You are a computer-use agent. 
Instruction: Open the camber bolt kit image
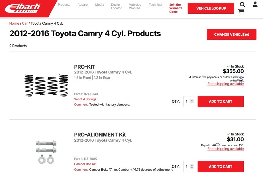click(x=46, y=152)
